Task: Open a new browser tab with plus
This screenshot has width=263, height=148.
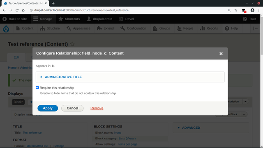Action: pyautogui.click(x=53, y=3)
